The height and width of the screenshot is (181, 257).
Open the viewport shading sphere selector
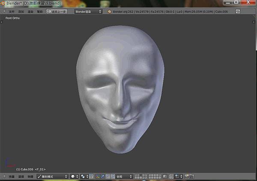point(75,176)
